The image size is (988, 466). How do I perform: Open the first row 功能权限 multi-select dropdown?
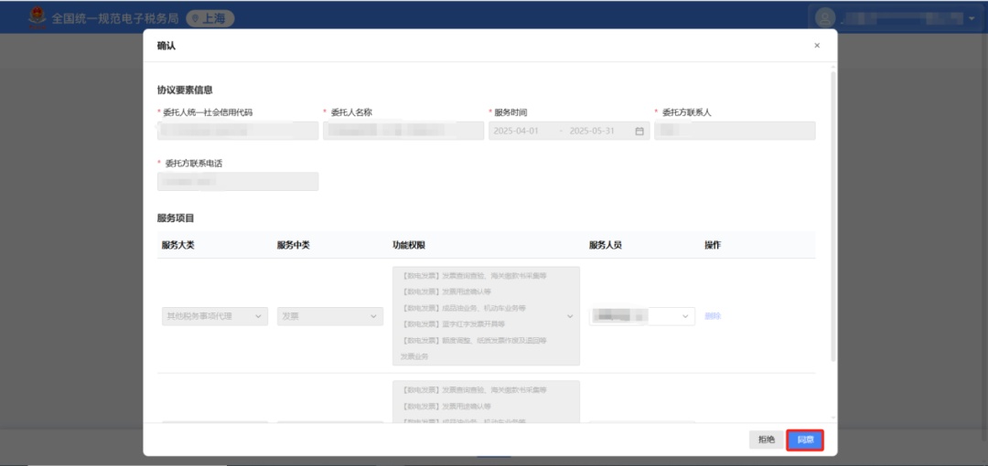(x=486, y=316)
